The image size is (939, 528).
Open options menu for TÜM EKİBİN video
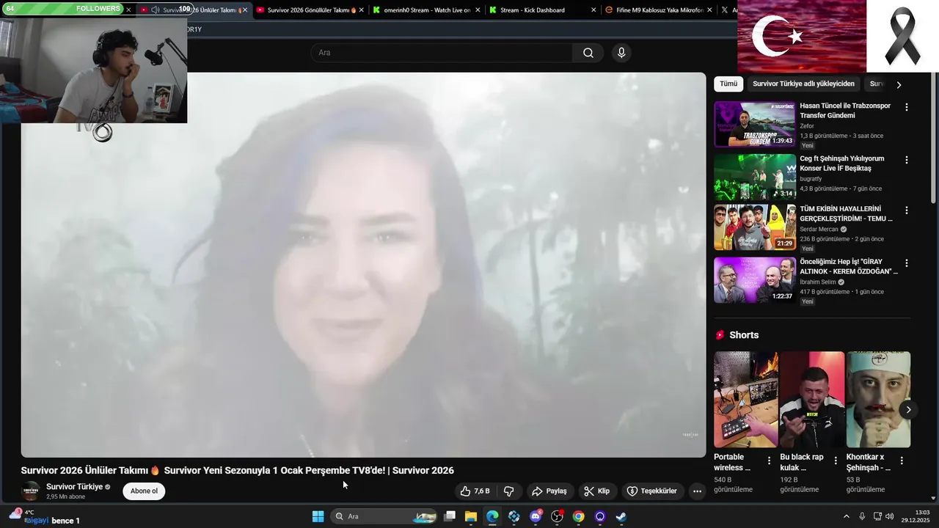pyautogui.click(x=907, y=210)
